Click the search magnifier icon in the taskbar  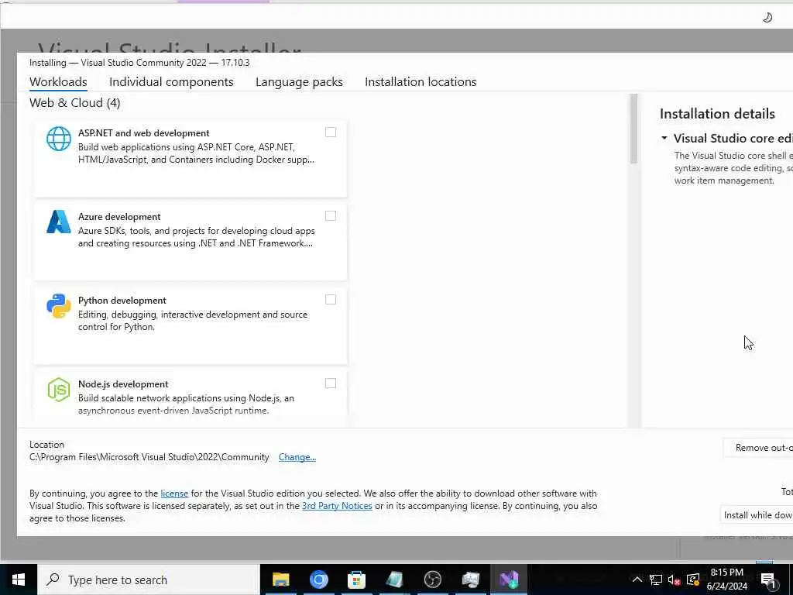(x=53, y=580)
